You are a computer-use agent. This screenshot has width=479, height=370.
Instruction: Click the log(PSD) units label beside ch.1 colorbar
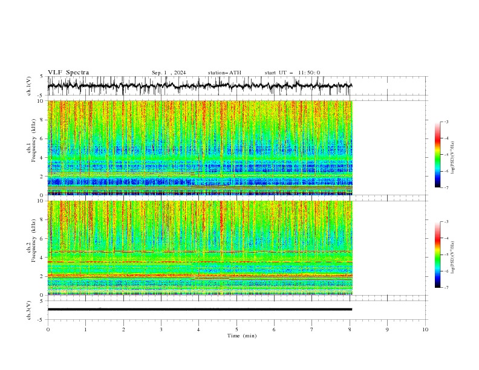[452, 158]
